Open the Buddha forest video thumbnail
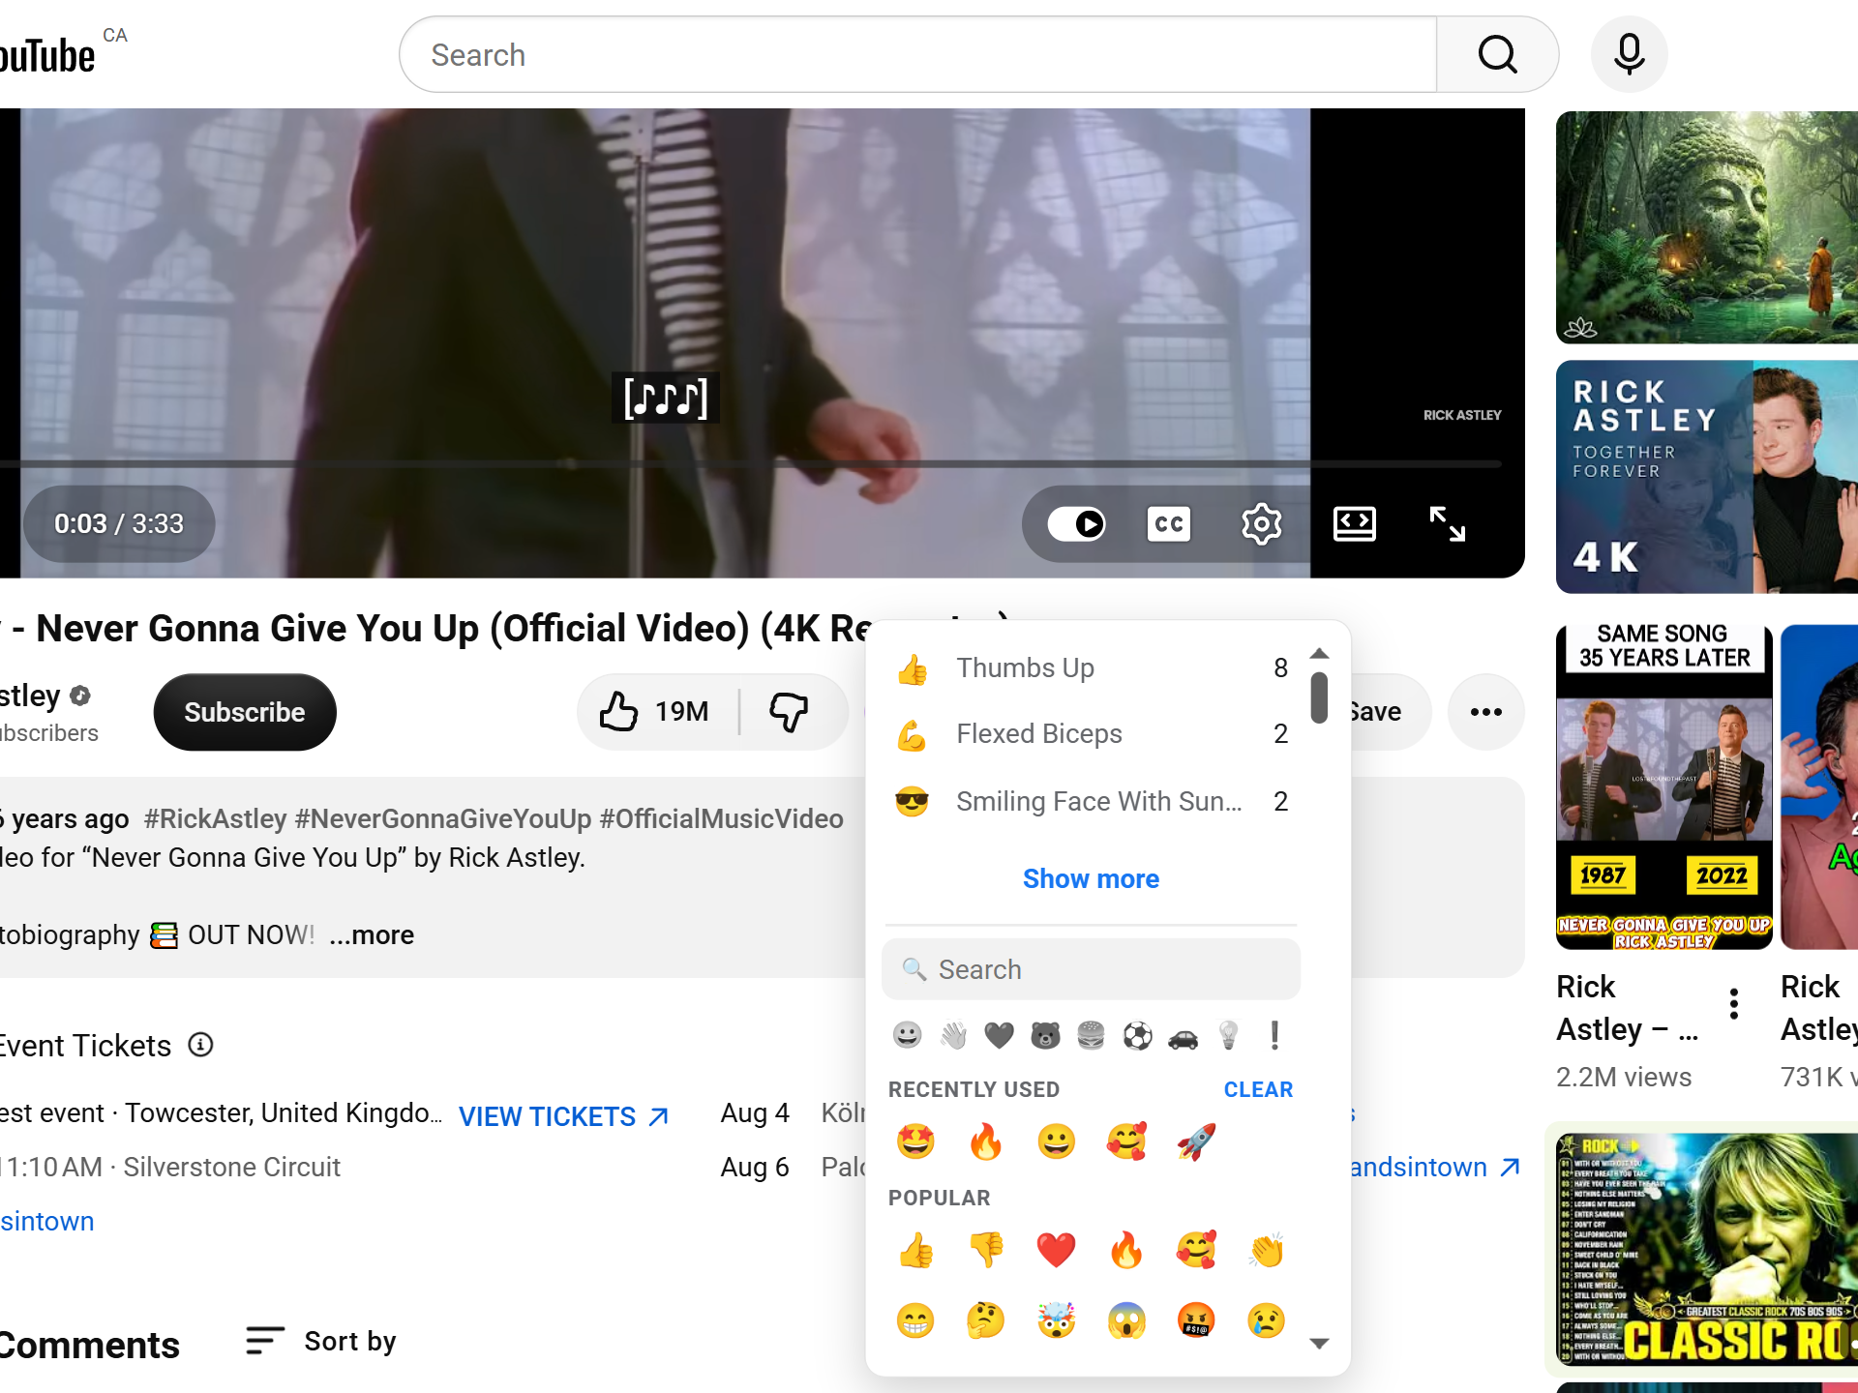The image size is (1858, 1393). tap(1707, 227)
